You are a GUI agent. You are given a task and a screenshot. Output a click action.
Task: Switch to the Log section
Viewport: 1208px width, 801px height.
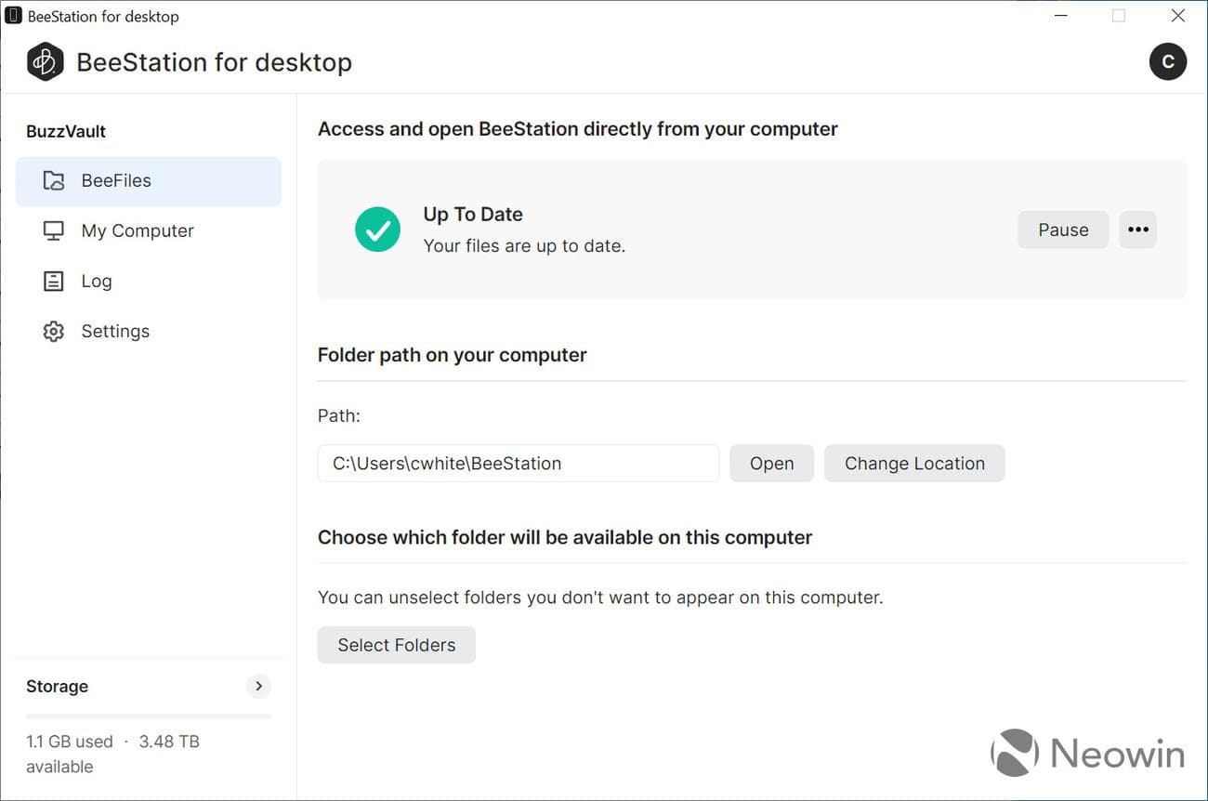point(95,281)
